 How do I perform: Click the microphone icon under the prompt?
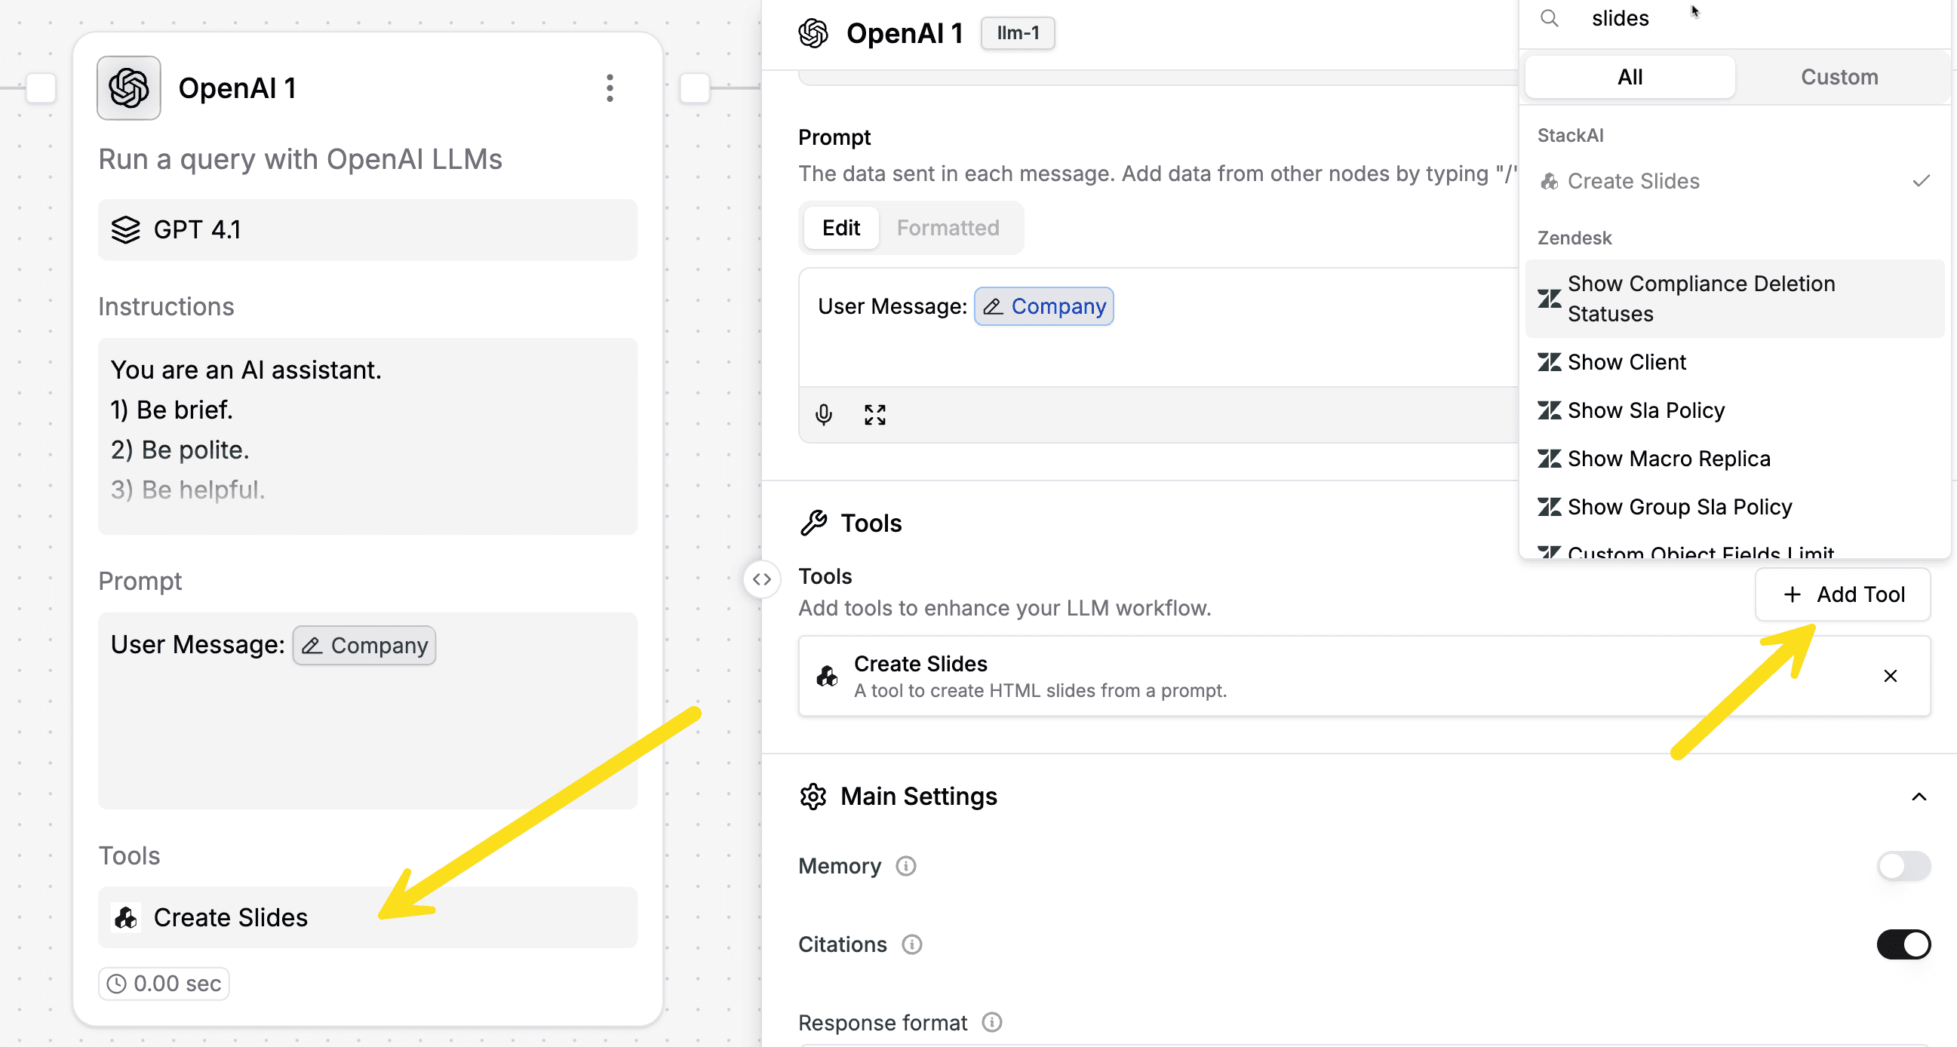click(824, 414)
